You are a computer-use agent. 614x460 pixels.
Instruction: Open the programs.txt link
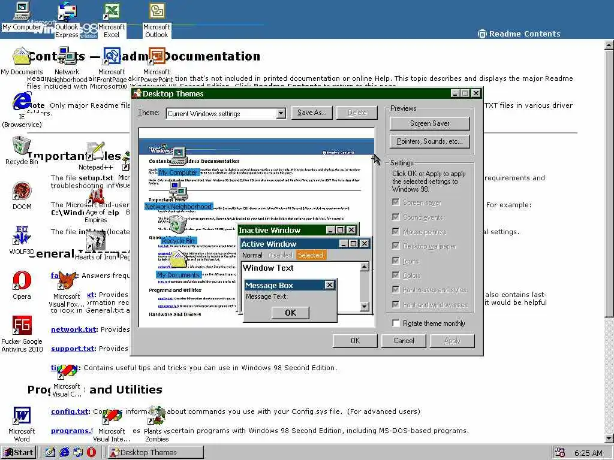tap(72, 431)
